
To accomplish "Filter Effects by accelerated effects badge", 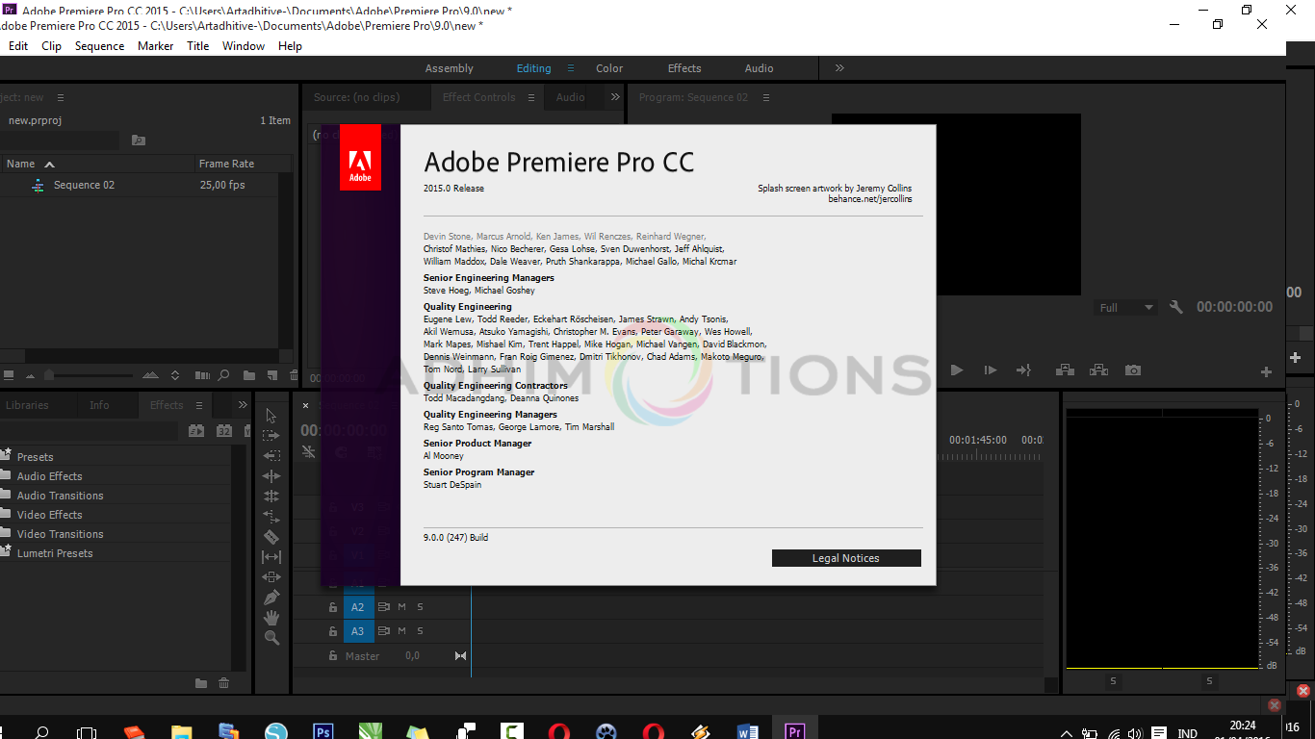I will [x=196, y=431].
